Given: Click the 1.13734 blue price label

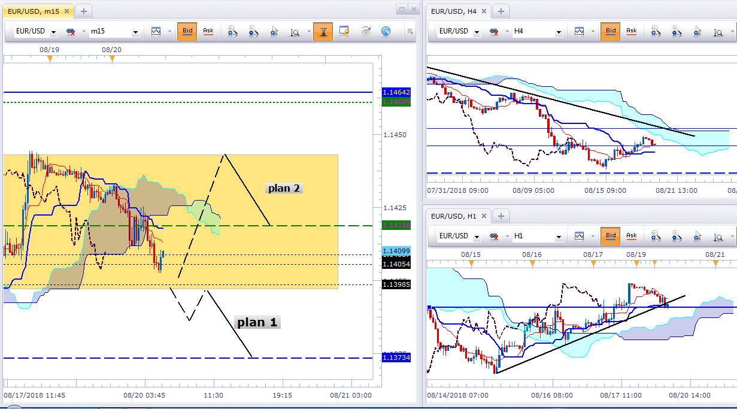Looking at the screenshot, I should click(x=396, y=357).
